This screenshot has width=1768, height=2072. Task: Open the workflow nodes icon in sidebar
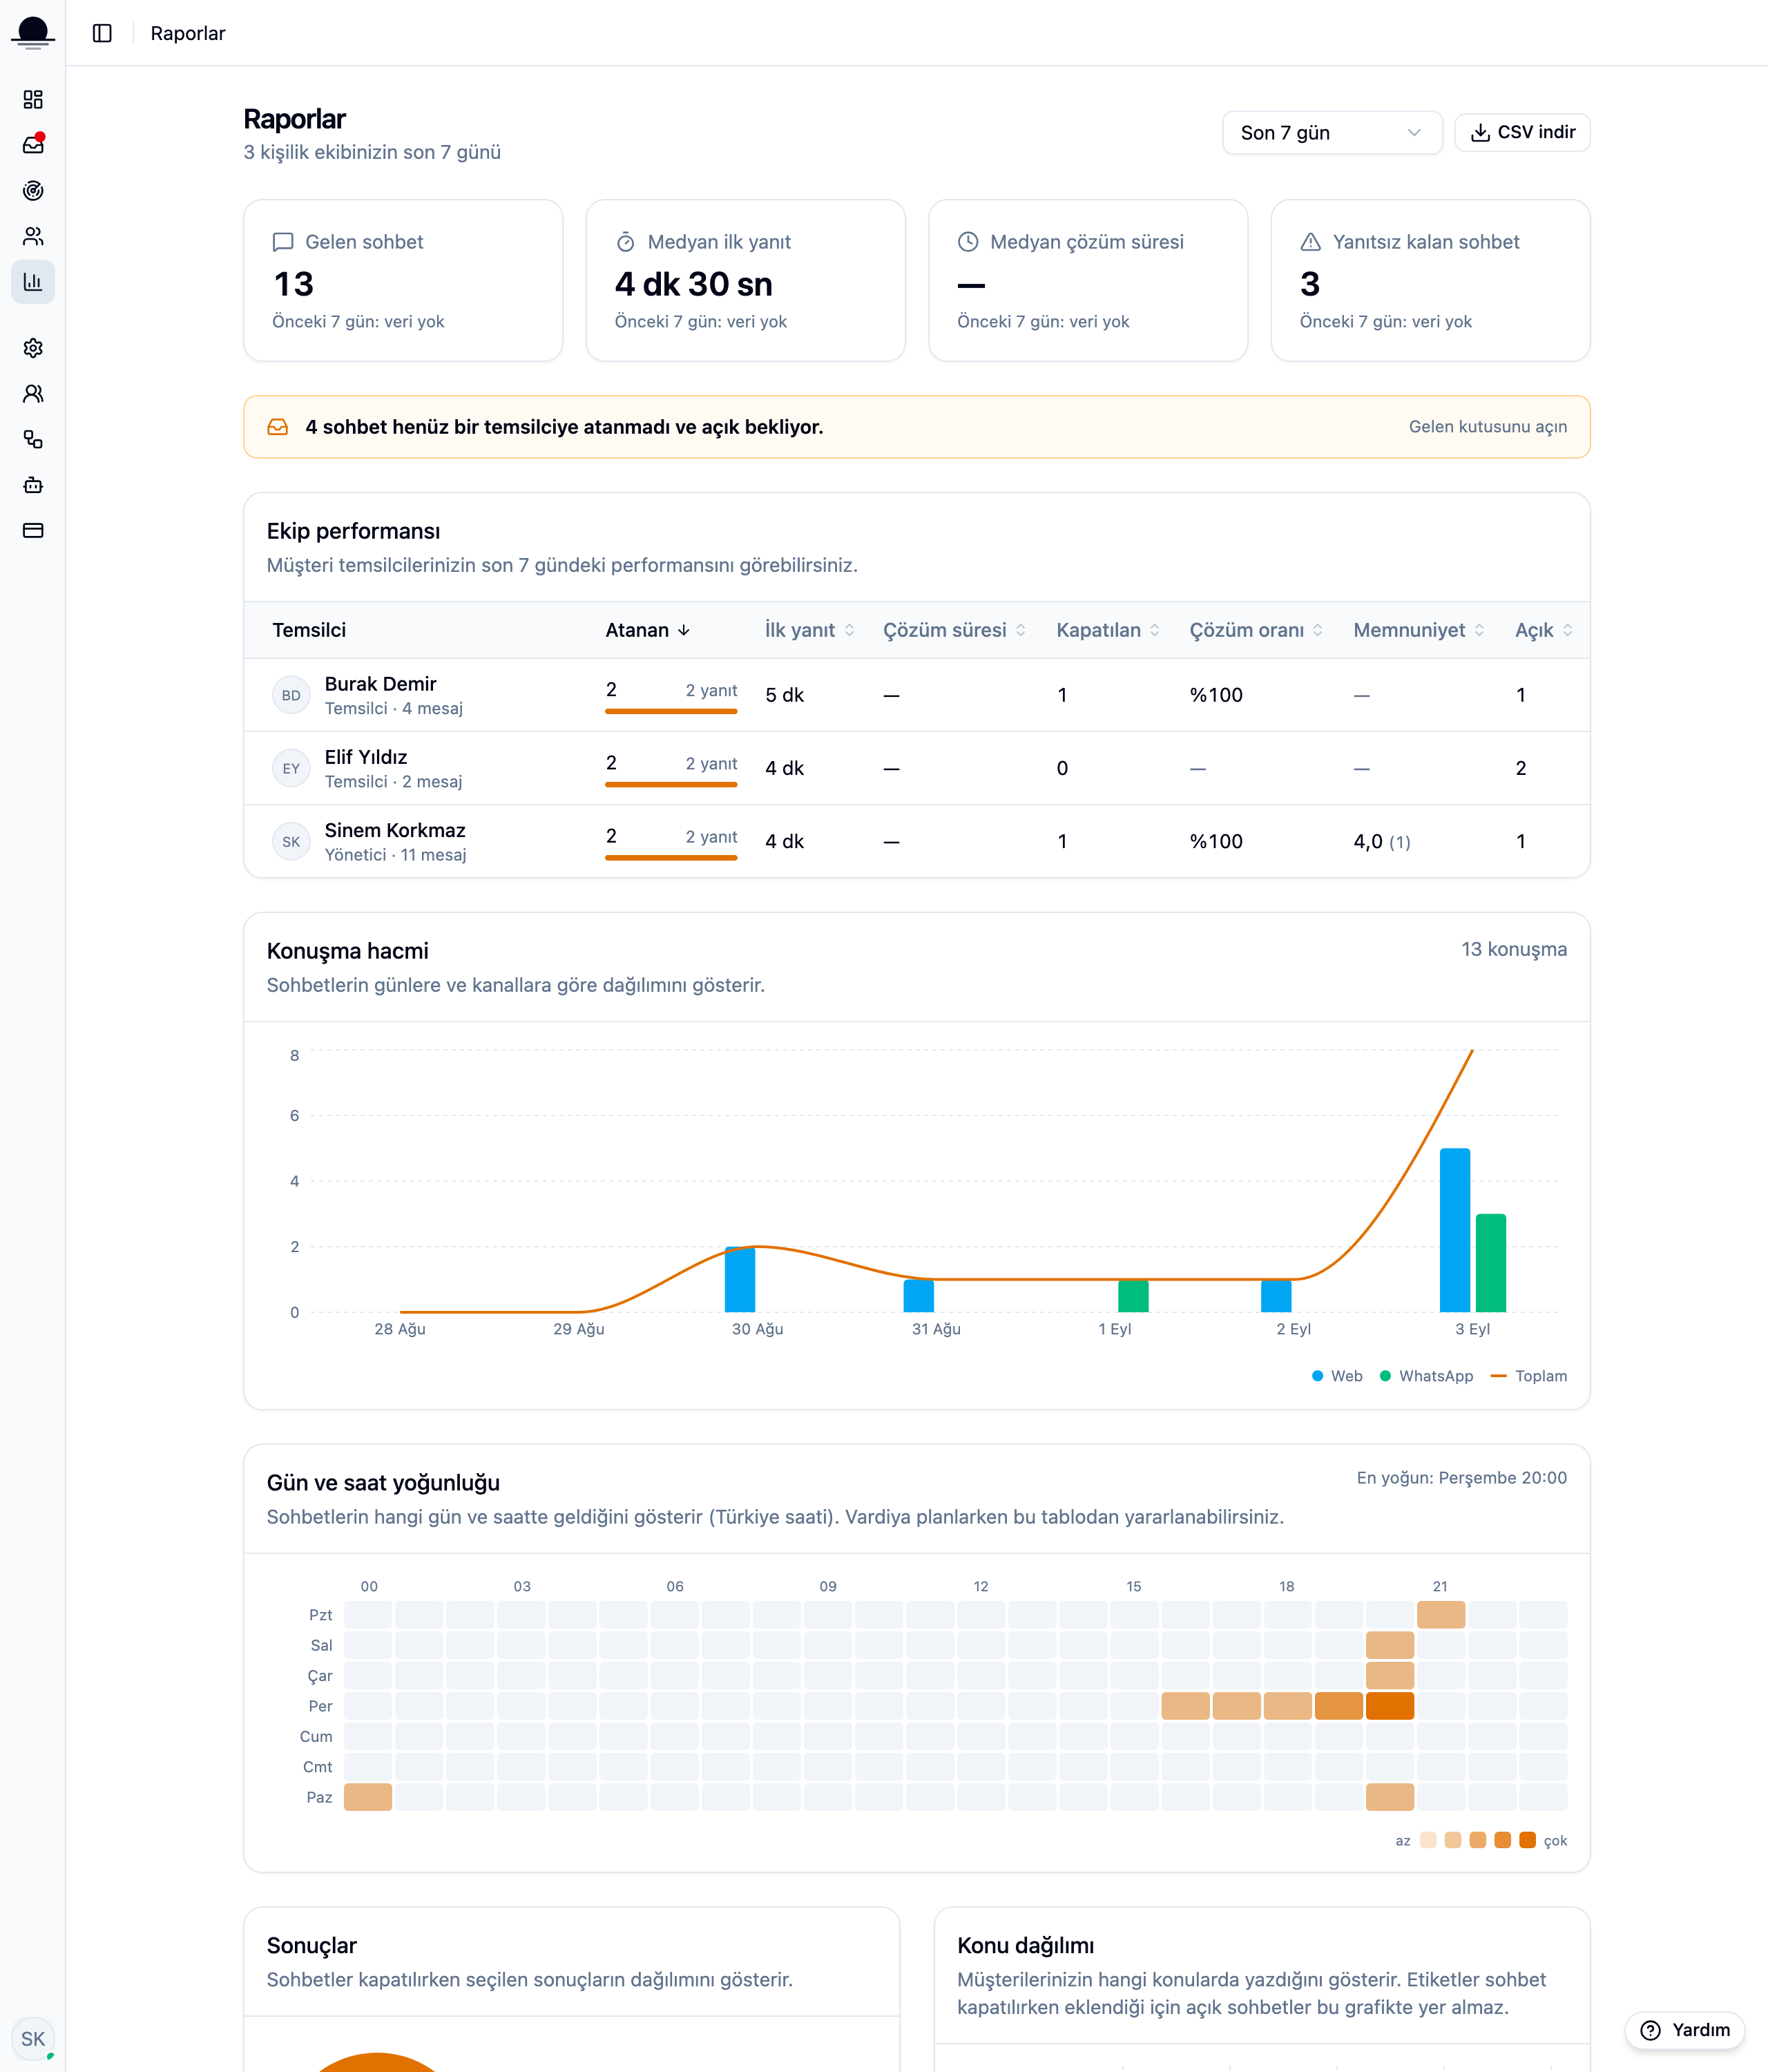pyautogui.click(x=33, y=439)
